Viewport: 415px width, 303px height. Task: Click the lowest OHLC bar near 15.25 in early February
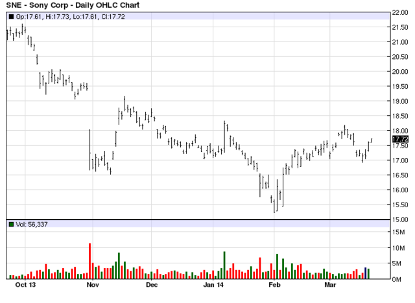pyautogui.click(x=274, y=207)
